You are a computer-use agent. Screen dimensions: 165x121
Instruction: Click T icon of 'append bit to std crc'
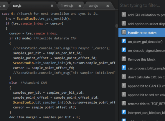[x=124, y=94]
